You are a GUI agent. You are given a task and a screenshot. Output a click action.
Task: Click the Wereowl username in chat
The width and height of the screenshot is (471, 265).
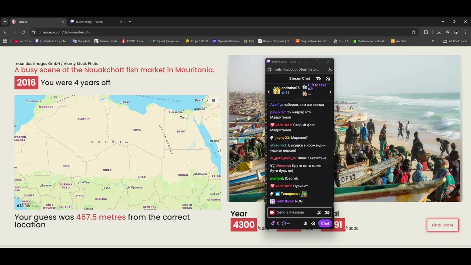(283, 166)
